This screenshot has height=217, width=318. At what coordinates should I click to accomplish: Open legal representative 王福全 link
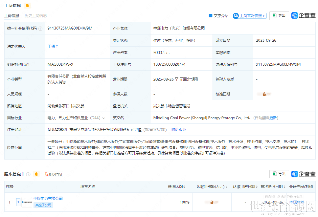click(53, 46)
